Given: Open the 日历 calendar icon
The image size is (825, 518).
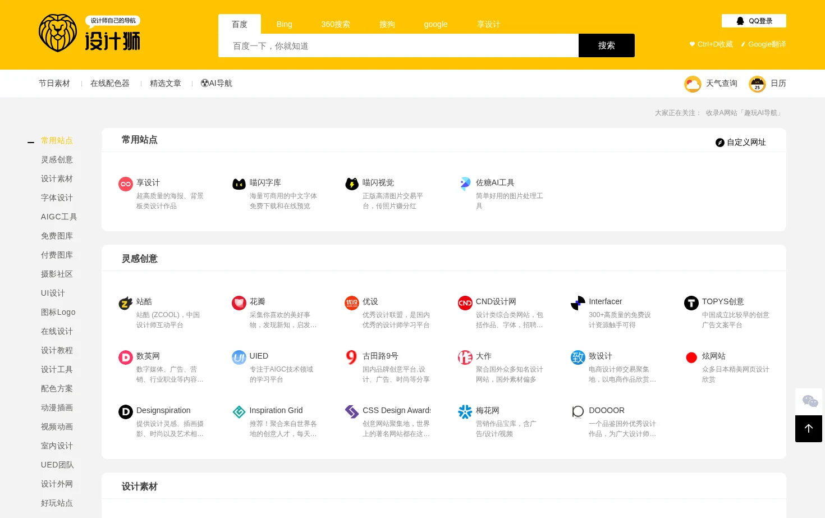Looking at the screenshot, I should click(x=757, y=84).
